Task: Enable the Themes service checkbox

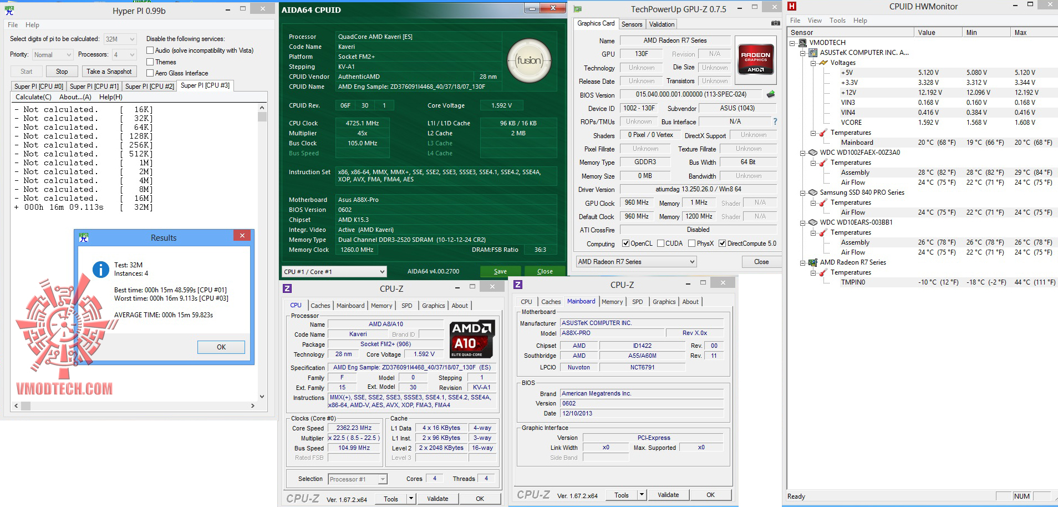Action: tap(150, 62)
